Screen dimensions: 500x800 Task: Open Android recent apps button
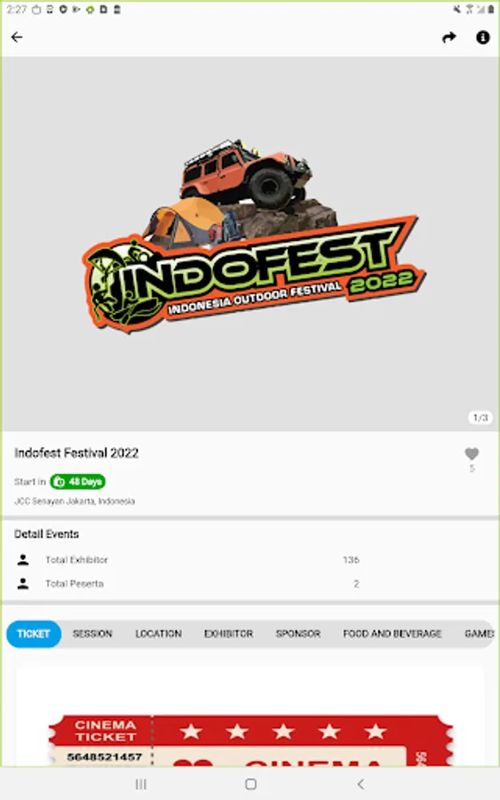[140, 784]
